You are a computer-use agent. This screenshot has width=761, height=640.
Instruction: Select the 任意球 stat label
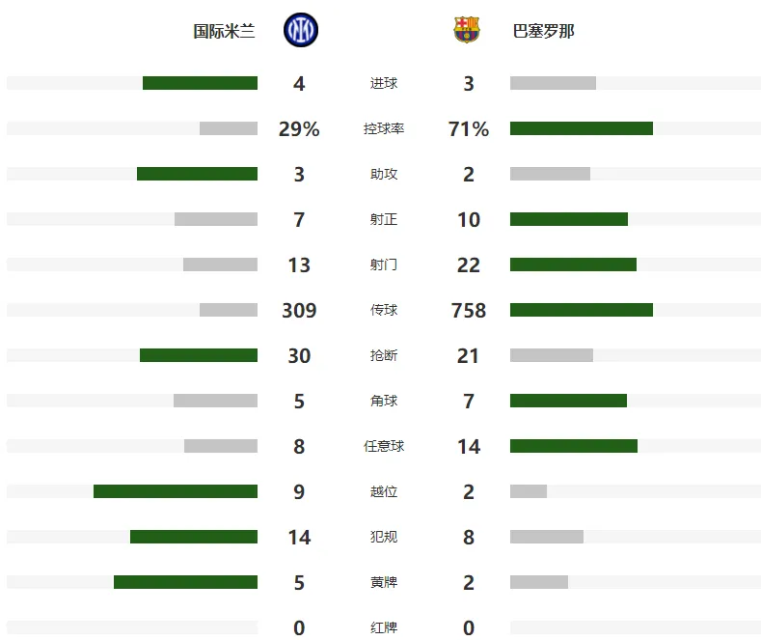(x=384, y=446)
